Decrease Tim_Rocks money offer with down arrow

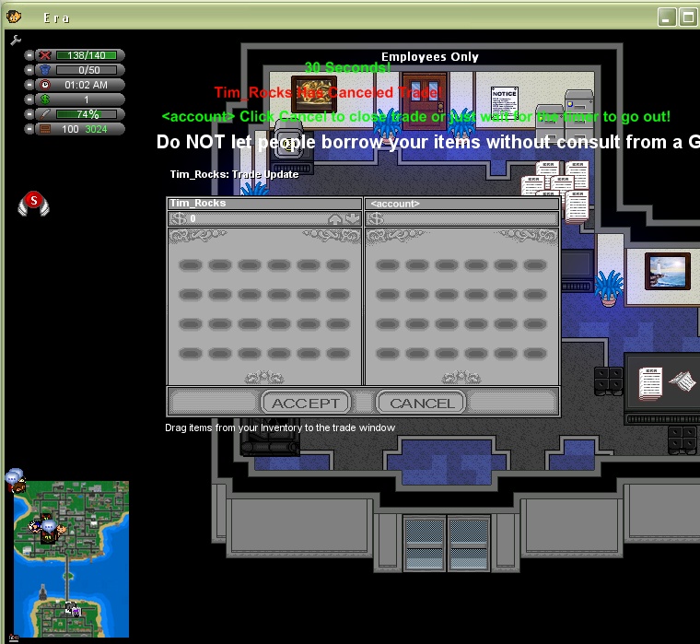352,218
